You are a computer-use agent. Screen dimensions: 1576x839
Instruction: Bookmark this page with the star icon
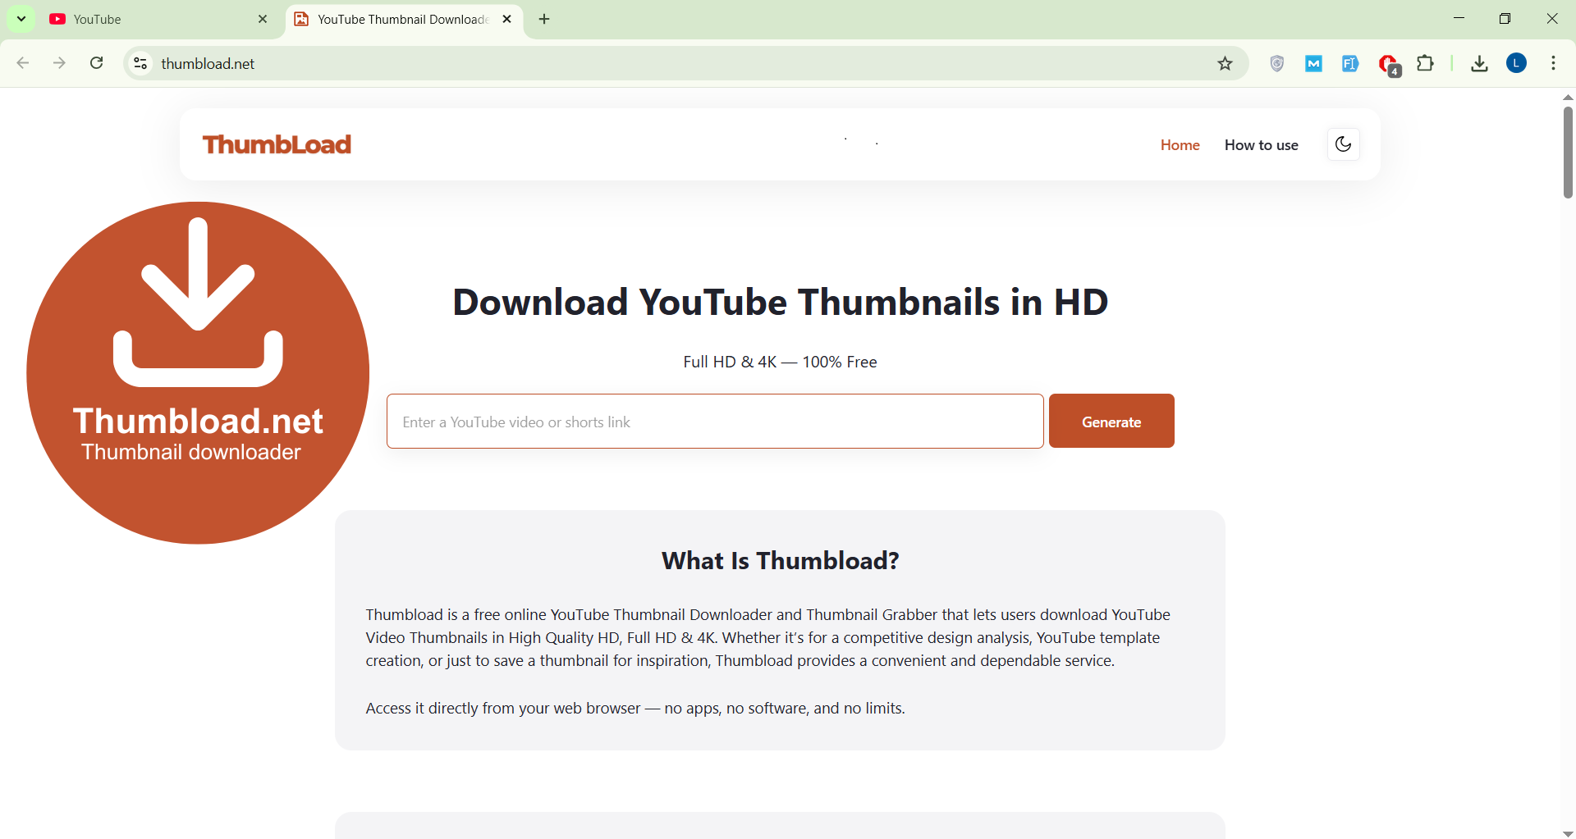(x=1225, y=64)
